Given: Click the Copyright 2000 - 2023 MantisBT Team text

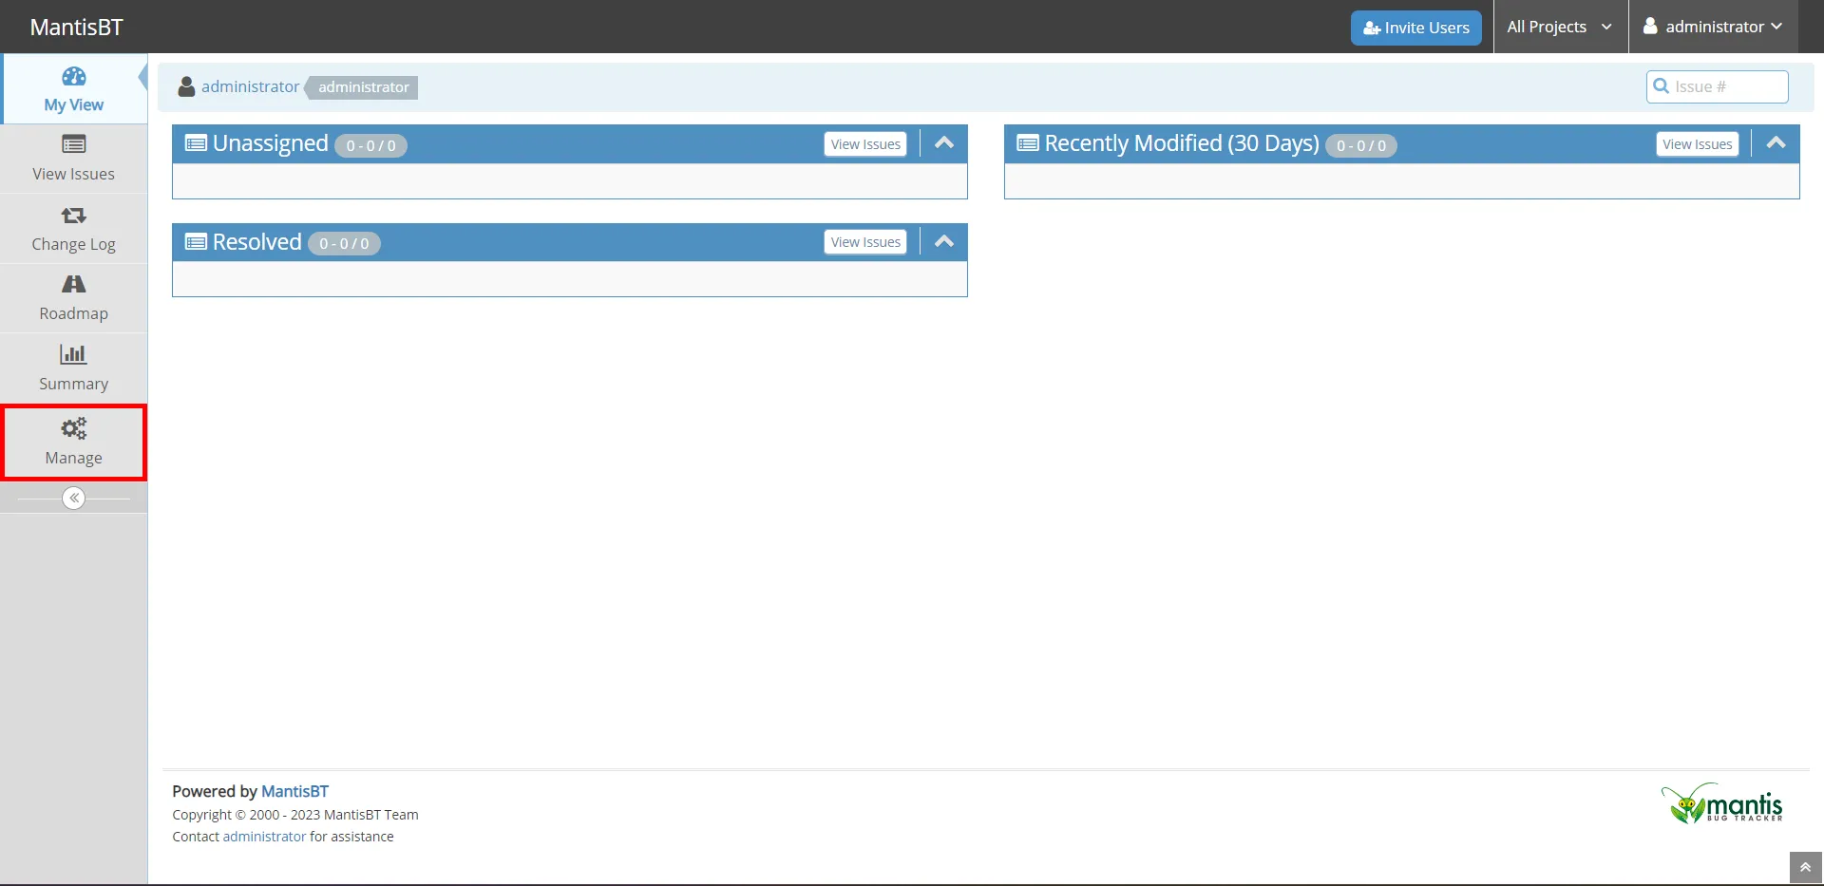Looking at the screenshot, I should [295, 815].
